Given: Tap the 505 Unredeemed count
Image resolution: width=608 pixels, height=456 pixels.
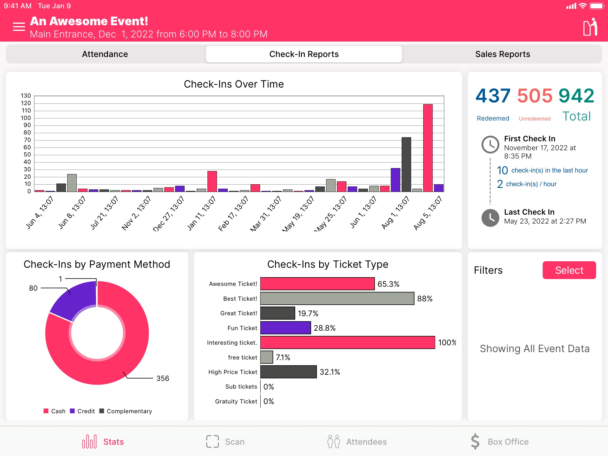Looking at the screenshot, I should 535,96.
